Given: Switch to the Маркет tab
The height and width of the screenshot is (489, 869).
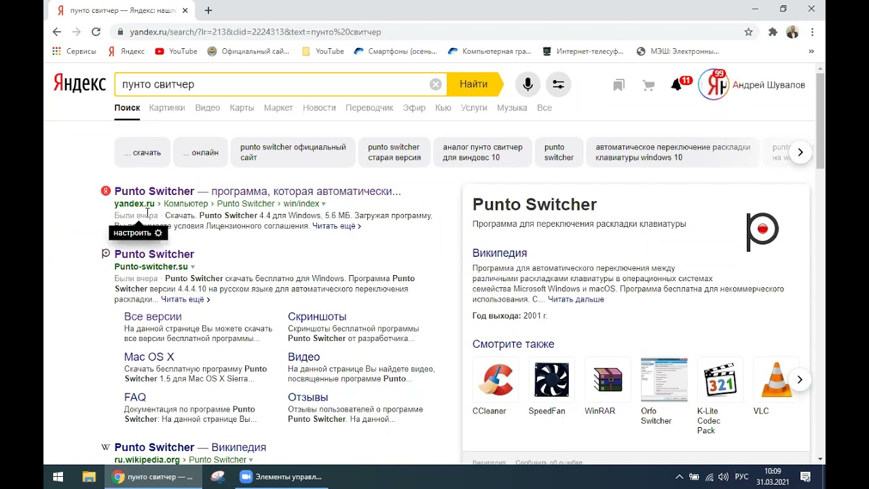Looking at the screenshot, I should tap(278, 108).
